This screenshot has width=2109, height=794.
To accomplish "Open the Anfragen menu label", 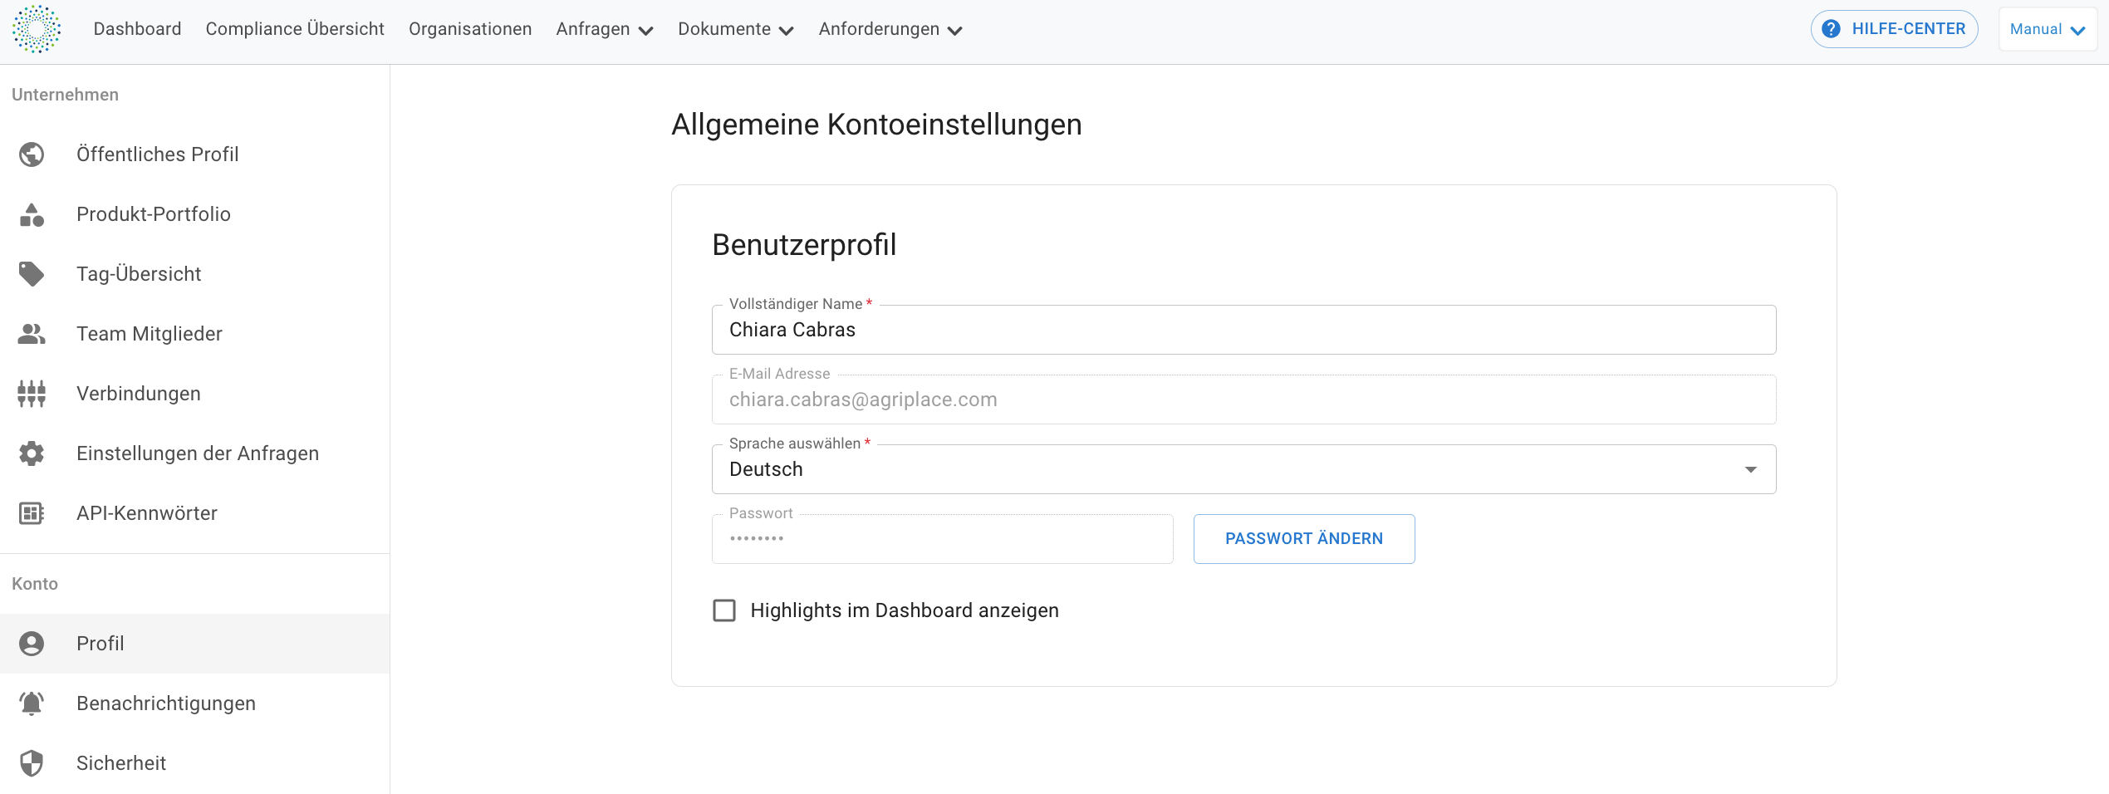I will tap(593, 29).
